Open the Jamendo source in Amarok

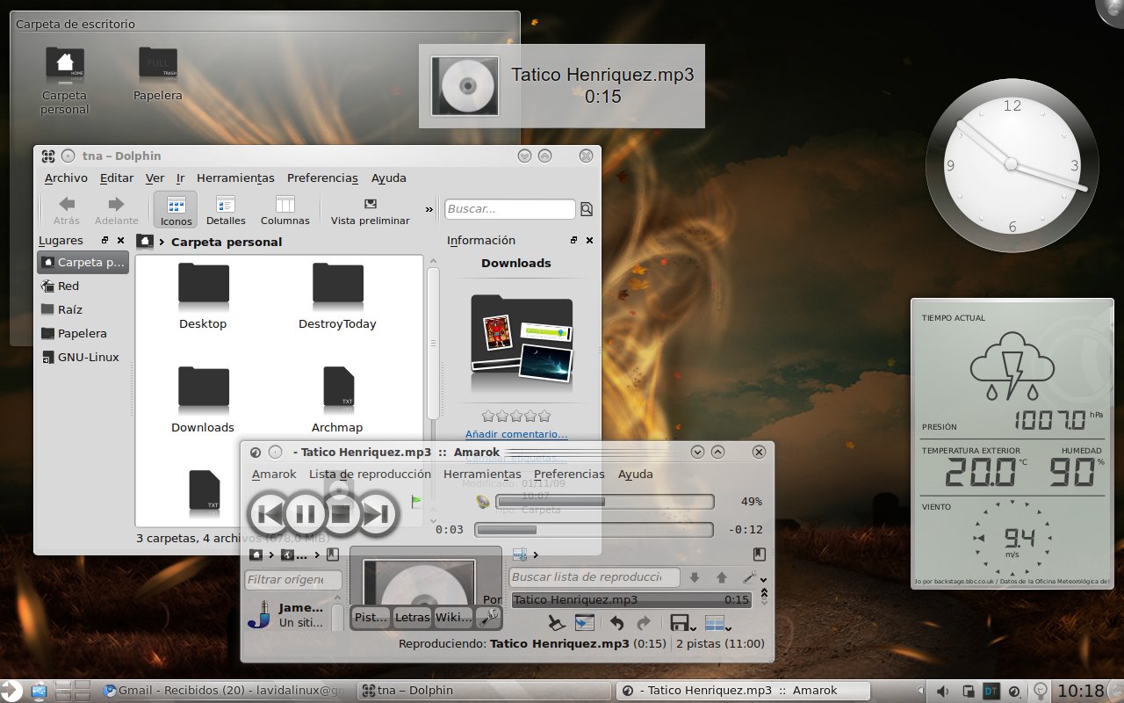[x=288, y=614]
